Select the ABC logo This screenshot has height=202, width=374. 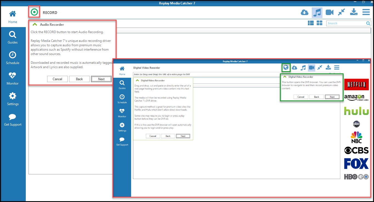tap(356, 124)
